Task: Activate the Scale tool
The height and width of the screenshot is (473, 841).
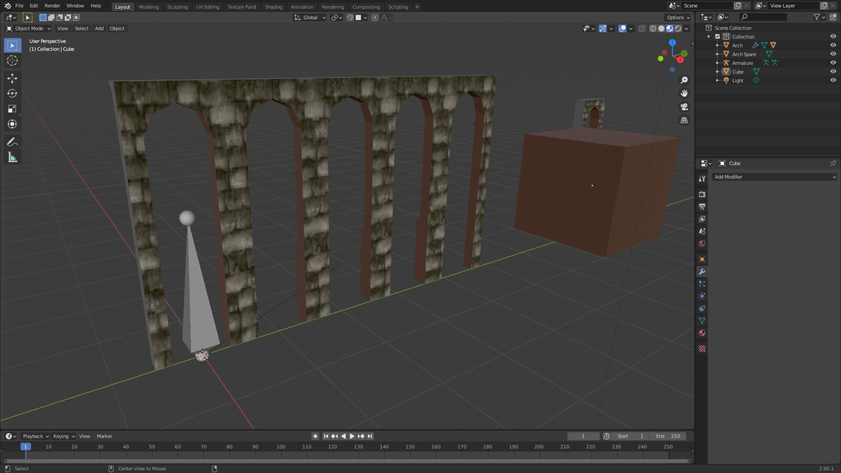Action: (12, 109)
